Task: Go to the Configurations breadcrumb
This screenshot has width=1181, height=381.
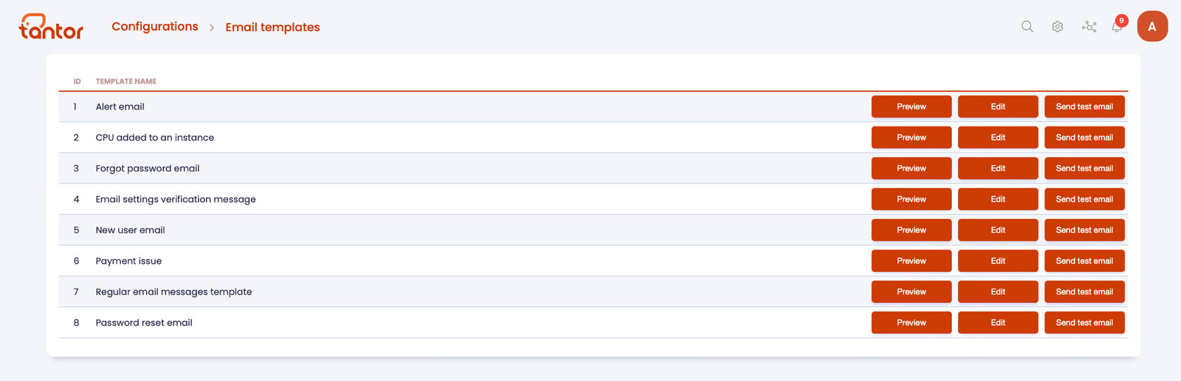Action: [x=155, y=27]
